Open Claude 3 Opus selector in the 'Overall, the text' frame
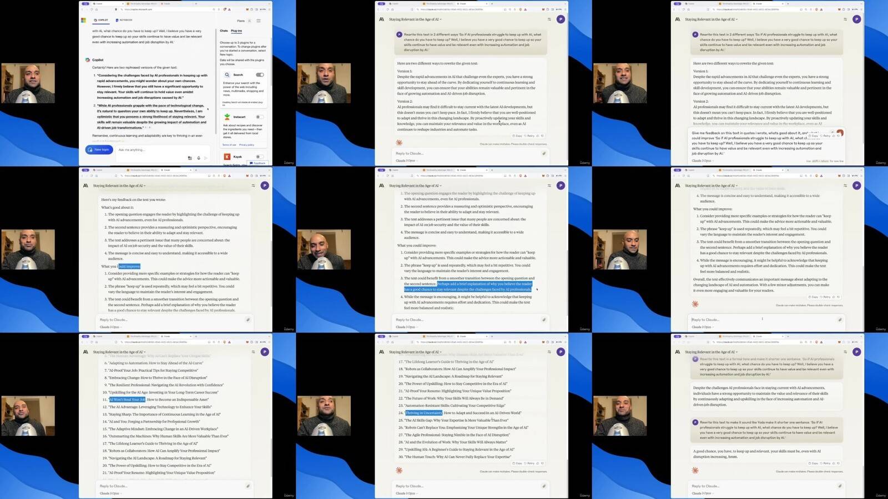Image resolution: width=888 pixels, height=499 pixels. point(702,327)
